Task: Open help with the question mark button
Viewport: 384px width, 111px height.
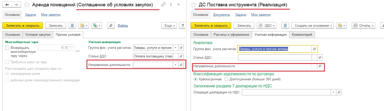Action: (x=182, y=25)
